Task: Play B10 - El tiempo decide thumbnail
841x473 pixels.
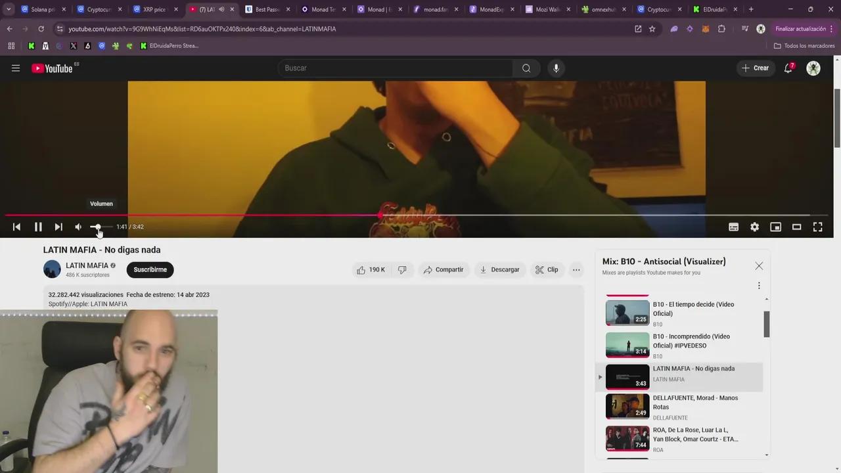Action: (627, 313)
